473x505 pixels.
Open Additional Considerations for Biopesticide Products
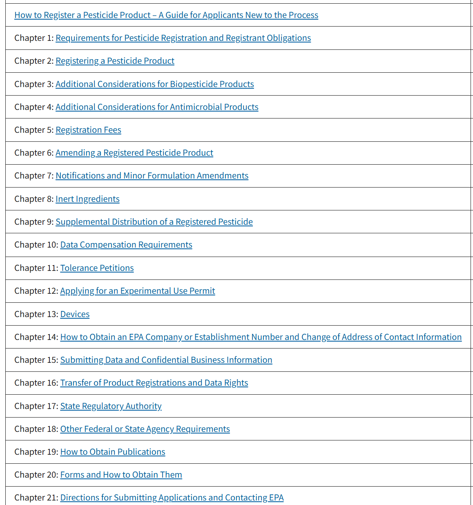pos(154,84)
